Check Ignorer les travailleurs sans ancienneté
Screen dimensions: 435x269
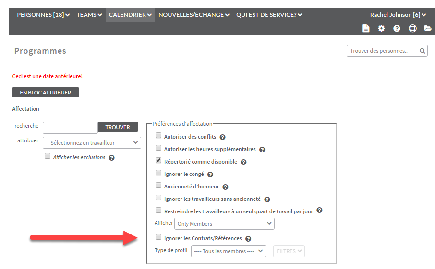(158, 198)
